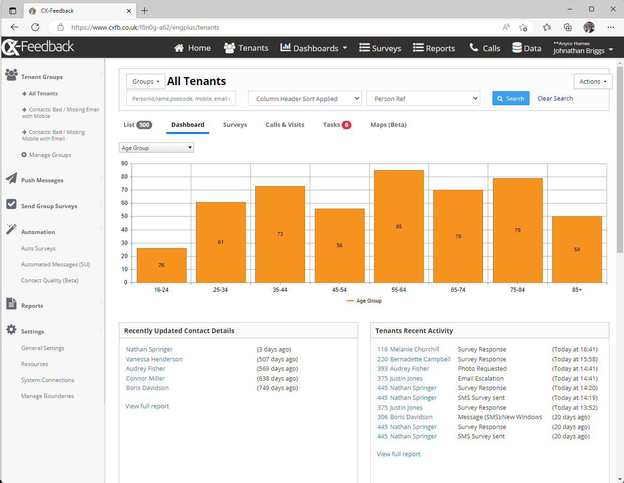
Task: Open browser settings ellipsis menu
Action: [x=611, y=27]
